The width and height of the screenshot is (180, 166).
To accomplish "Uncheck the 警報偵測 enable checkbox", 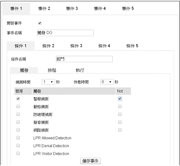I will click(18, 99).
